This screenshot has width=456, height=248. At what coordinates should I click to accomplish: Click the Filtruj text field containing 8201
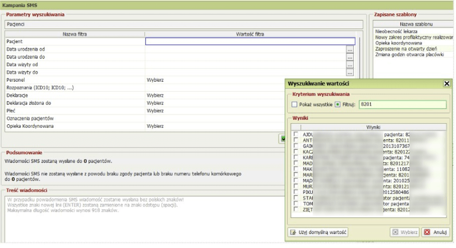coord(402,105)
